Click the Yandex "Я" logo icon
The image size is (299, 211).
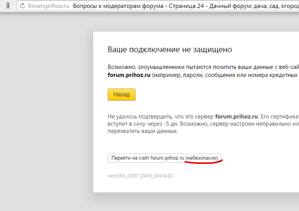8,6
